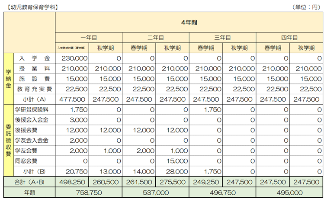Select the 495,000 annual amount

pos(289,193)
